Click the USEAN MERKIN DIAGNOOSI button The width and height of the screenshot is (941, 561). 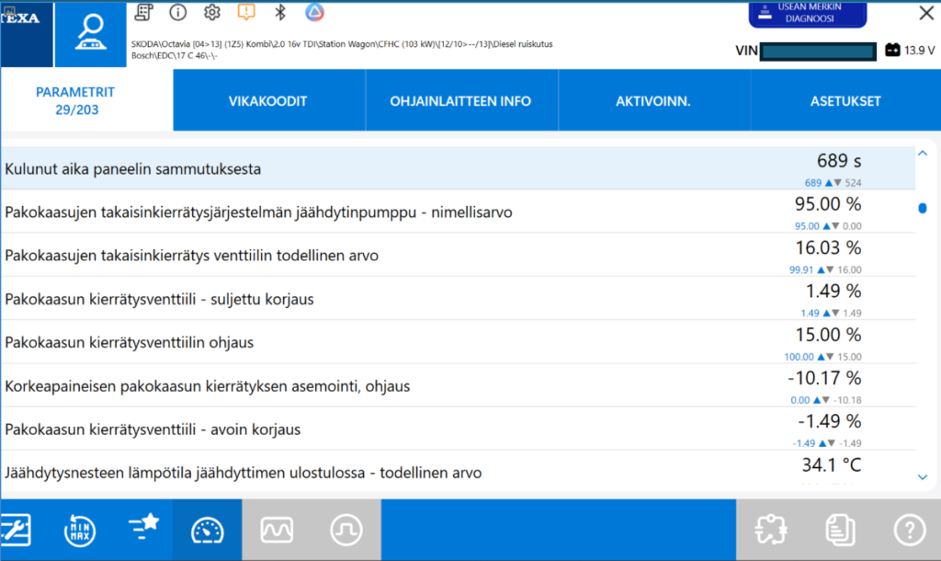click(x=808, y=14)
